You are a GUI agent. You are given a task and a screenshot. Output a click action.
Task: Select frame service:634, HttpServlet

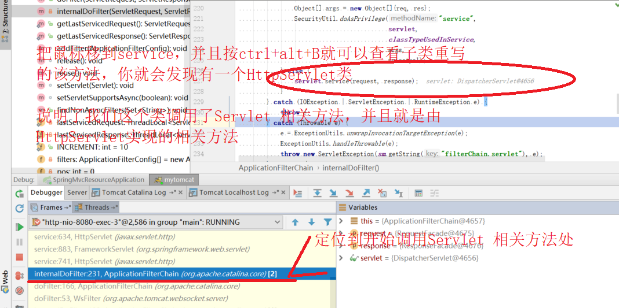181,237
